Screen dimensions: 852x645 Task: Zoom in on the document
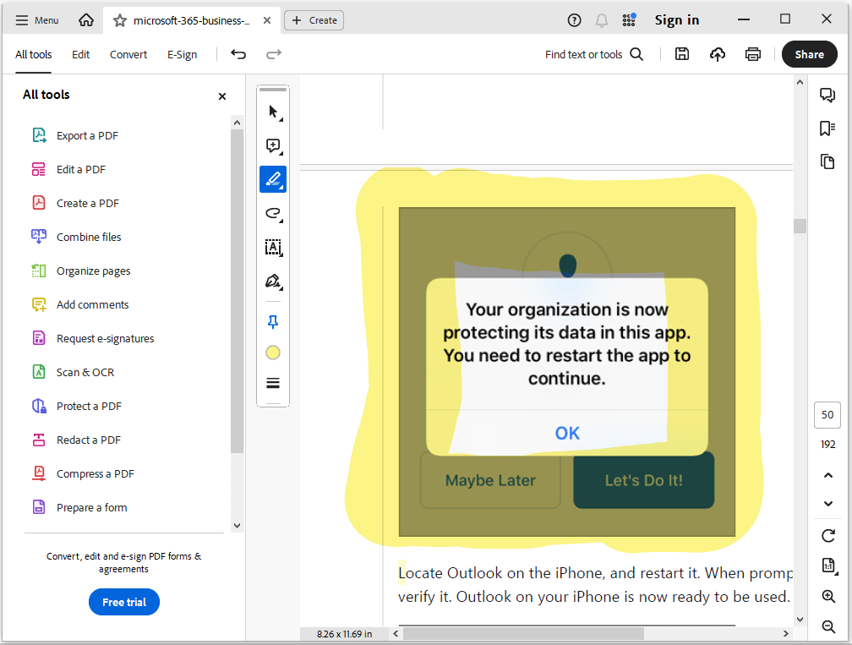[x=828, y=596]
